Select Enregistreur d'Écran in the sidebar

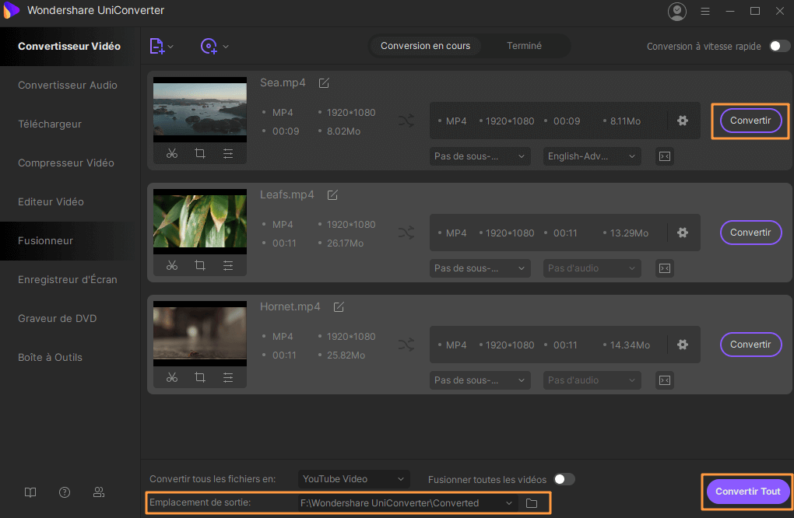pos(68,280)
